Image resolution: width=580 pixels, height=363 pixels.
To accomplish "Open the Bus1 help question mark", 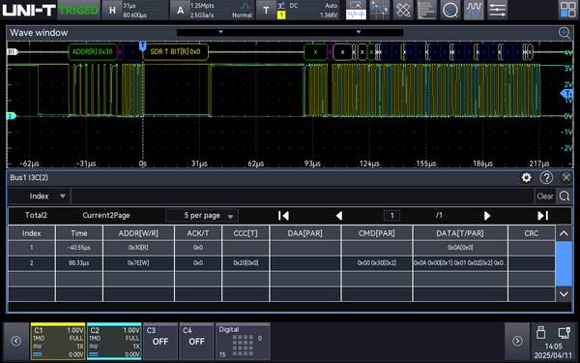I will (546, 178).
